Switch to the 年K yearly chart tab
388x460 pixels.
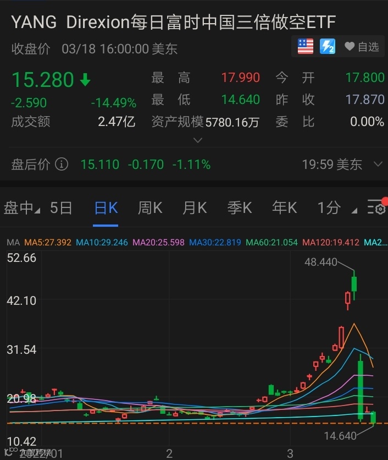[x=284, y=208]
